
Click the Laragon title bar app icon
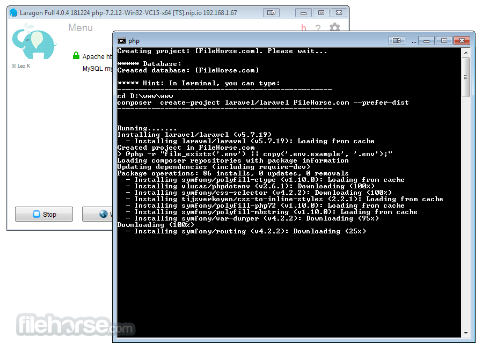pos(13,12)
